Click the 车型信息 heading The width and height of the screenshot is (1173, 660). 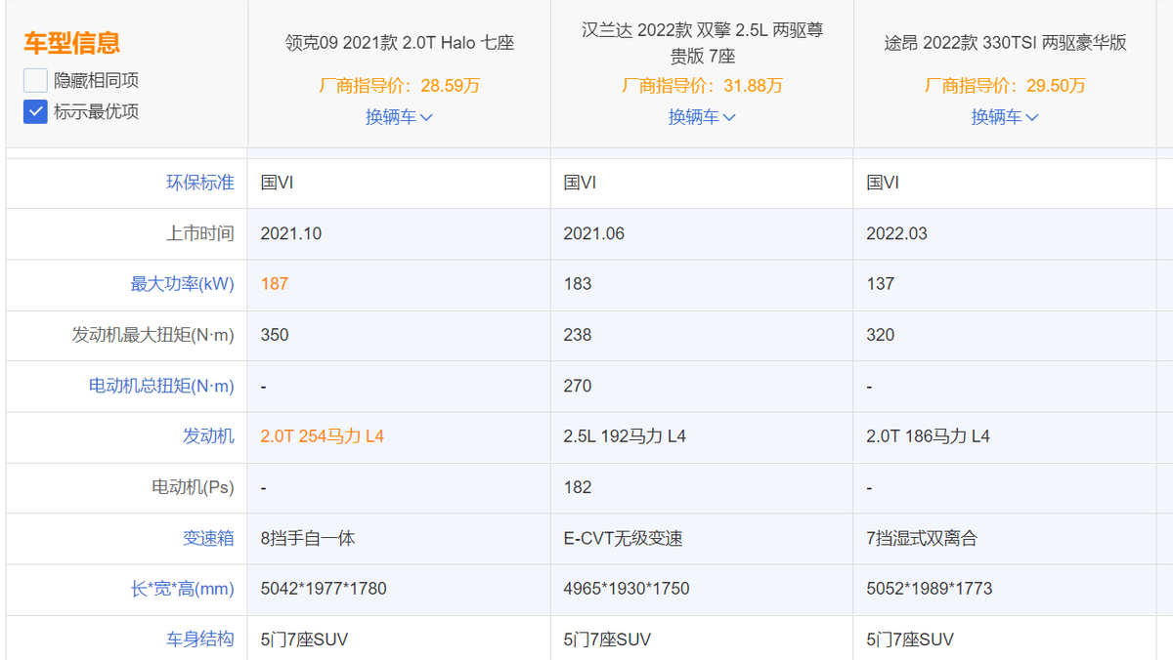71,43
